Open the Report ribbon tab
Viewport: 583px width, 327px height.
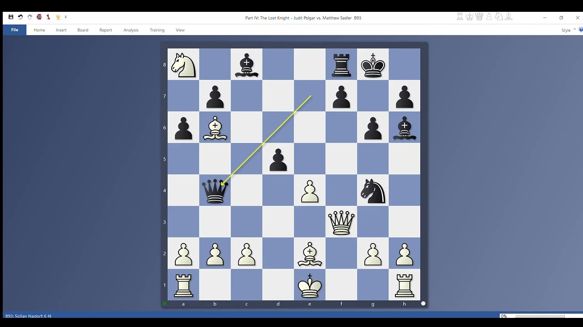[x=106, y=30]
